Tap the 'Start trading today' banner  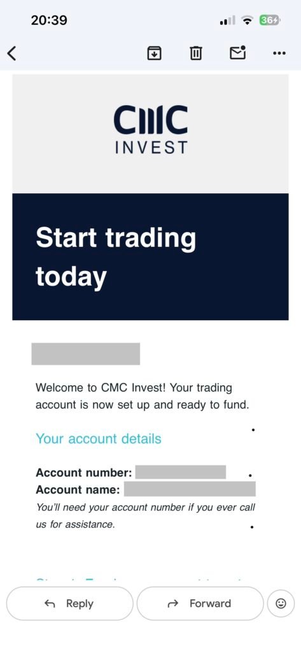[150, 256]
